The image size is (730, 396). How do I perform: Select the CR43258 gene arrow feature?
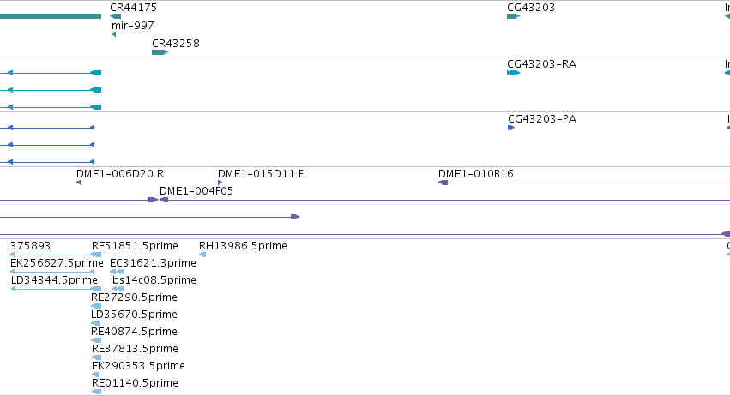point(160,52)
